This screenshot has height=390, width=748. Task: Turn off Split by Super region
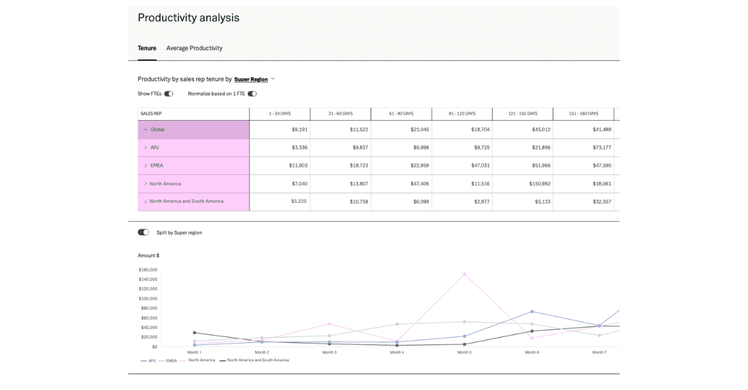[x=143, y=232]
